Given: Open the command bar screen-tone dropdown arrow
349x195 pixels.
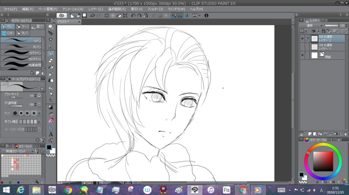Looking at the screenshot, I should (x=199, y=16).
